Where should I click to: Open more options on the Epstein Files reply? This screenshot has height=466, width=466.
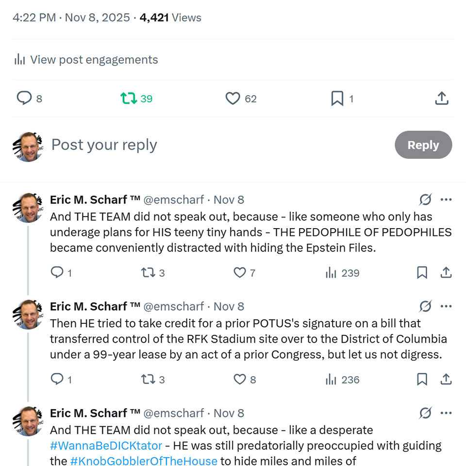tap(446, 200)
